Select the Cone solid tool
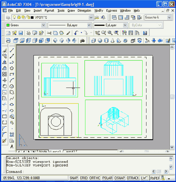This screenshot has width=176, height=182. click(112, 41)
